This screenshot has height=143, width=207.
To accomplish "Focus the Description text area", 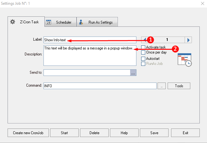I will coord(90,55).
